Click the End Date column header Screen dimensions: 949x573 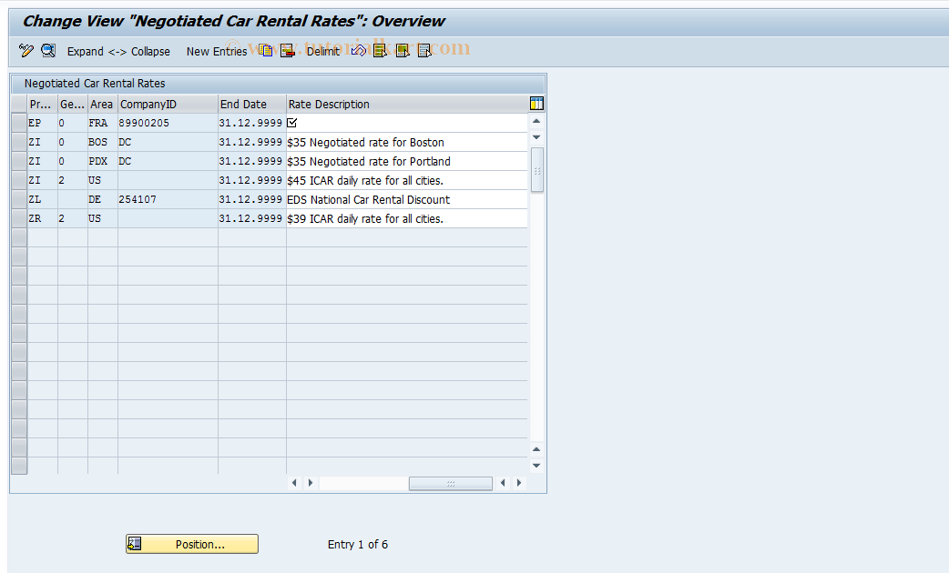[251, 104]
